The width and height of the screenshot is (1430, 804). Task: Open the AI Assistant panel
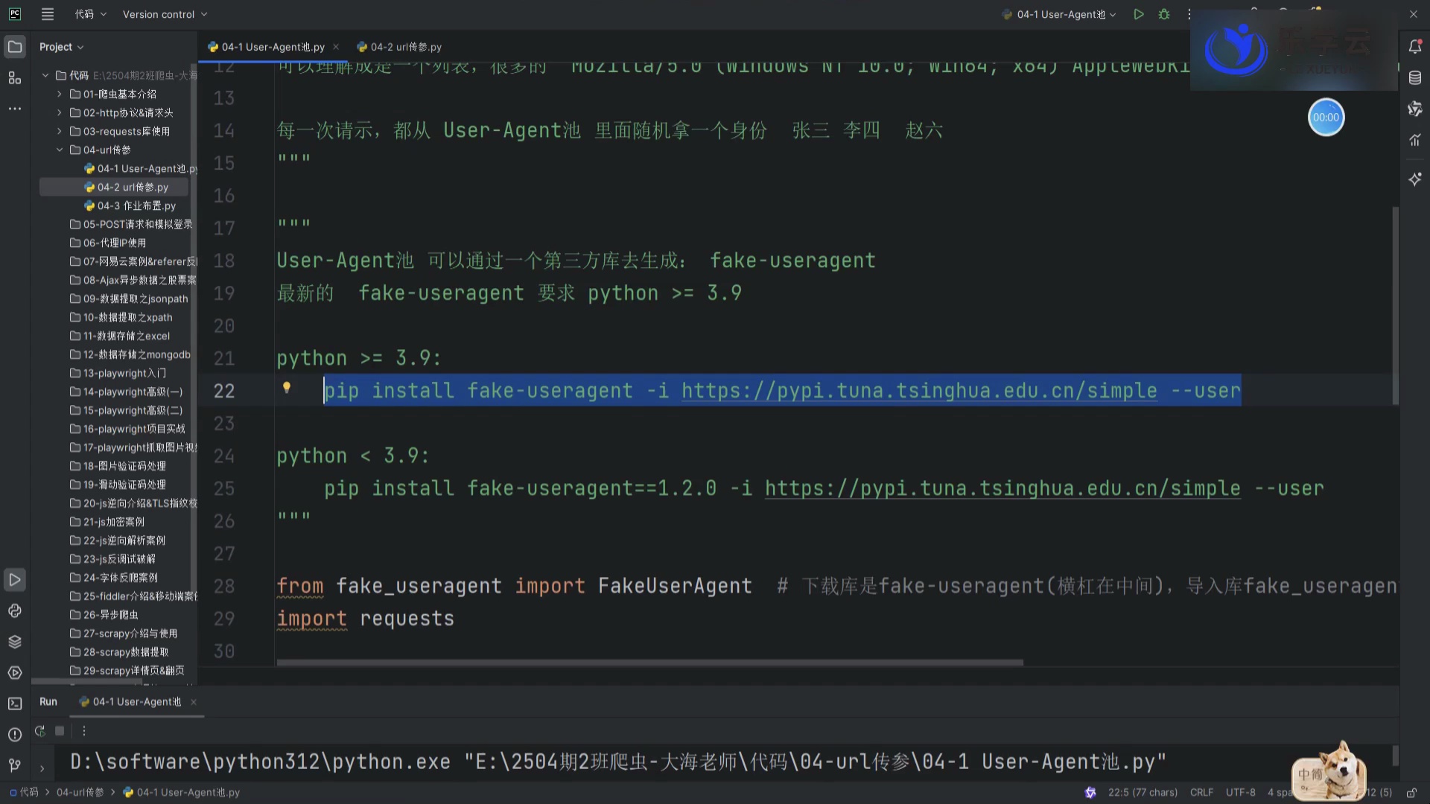click(1416, 179)
